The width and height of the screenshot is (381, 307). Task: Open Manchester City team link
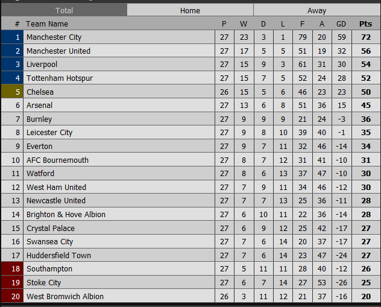[54, 37]
